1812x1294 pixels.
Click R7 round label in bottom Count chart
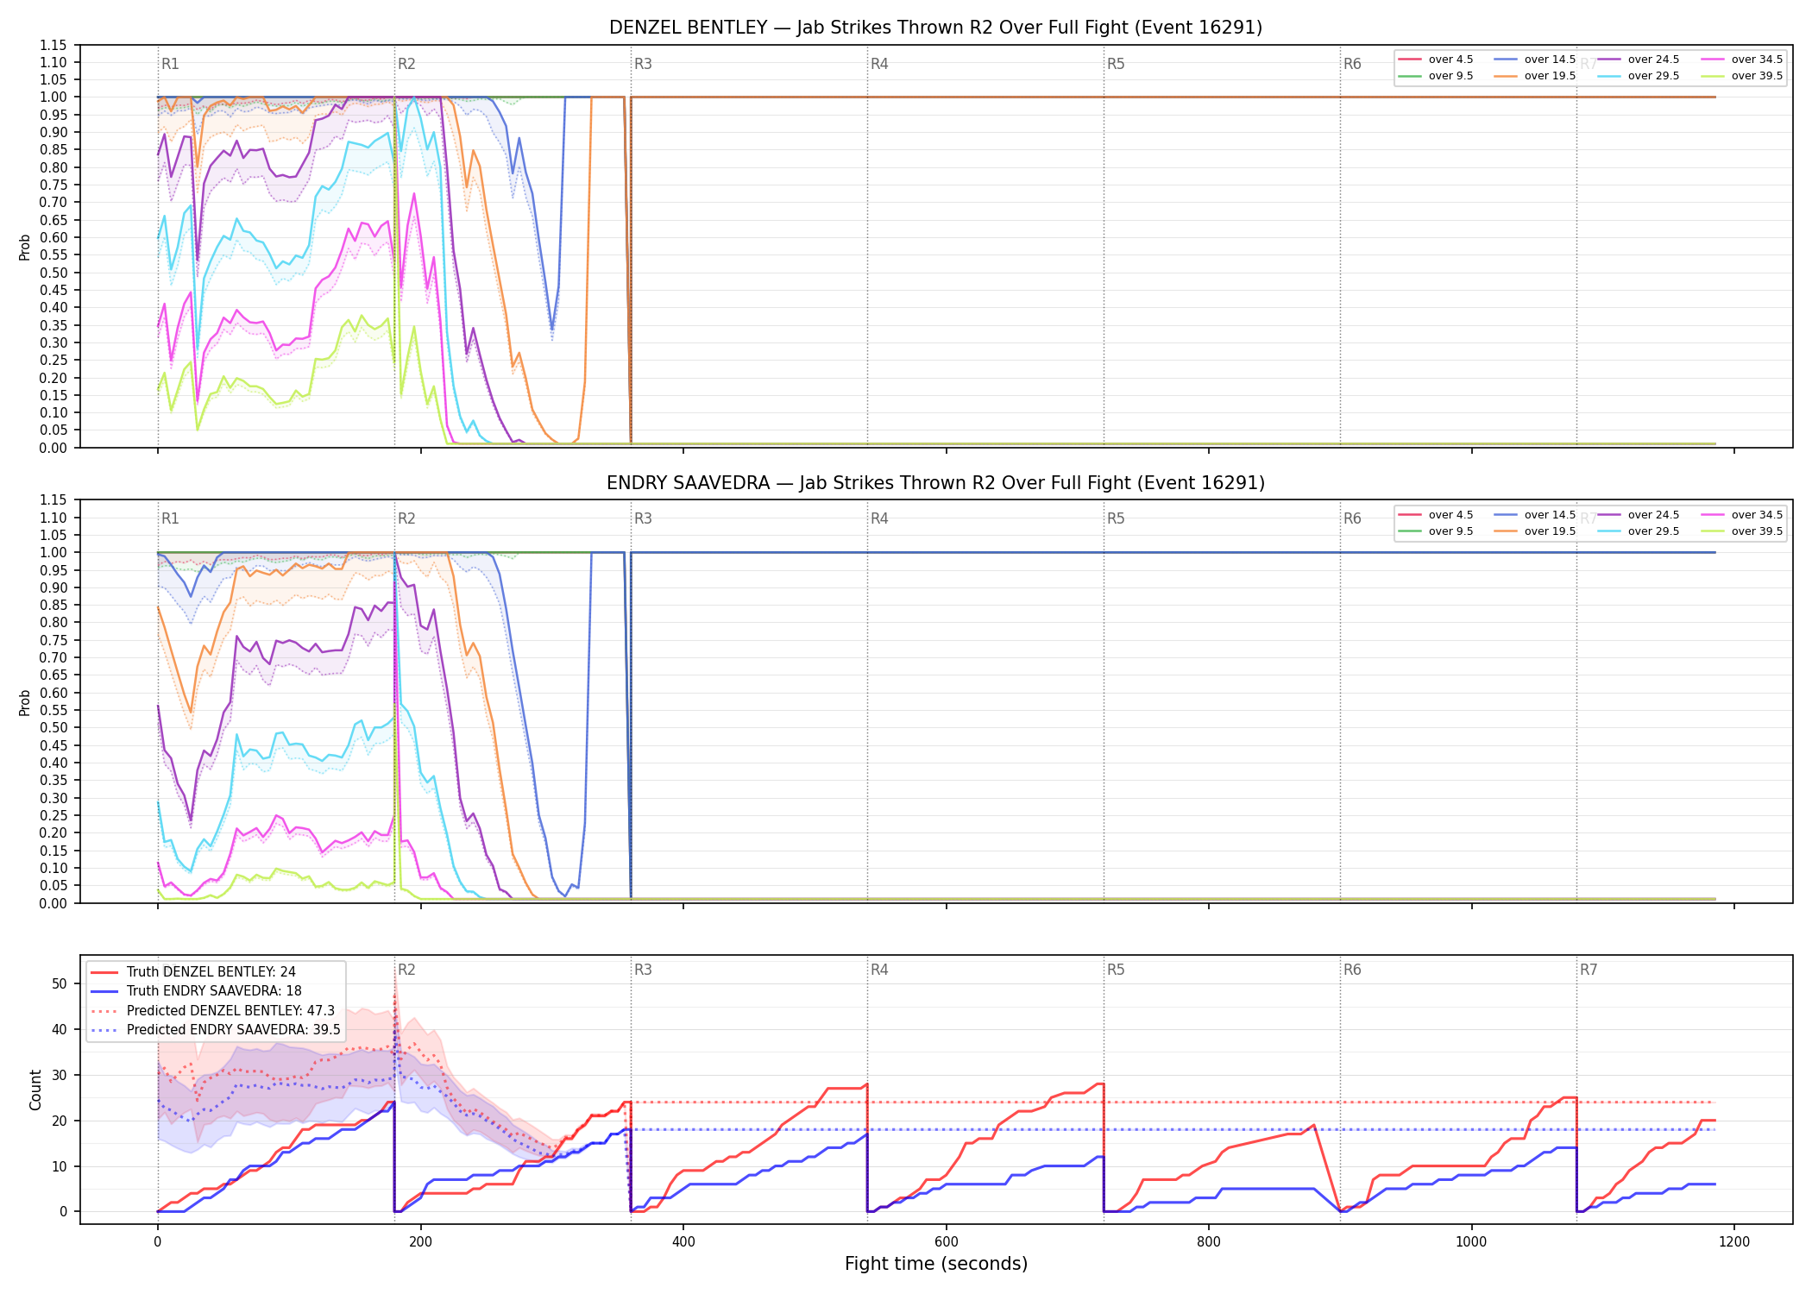[x=1589, y=970]
